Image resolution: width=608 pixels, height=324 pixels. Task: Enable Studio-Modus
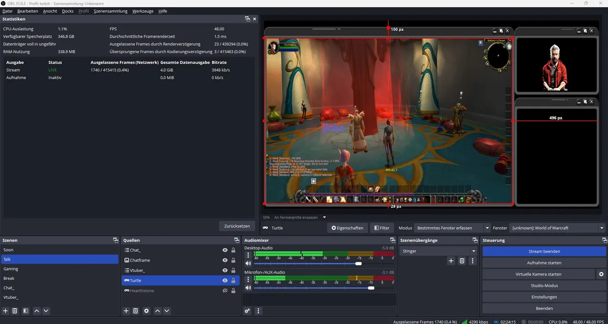pyautogui.click(x=544, y=286)
